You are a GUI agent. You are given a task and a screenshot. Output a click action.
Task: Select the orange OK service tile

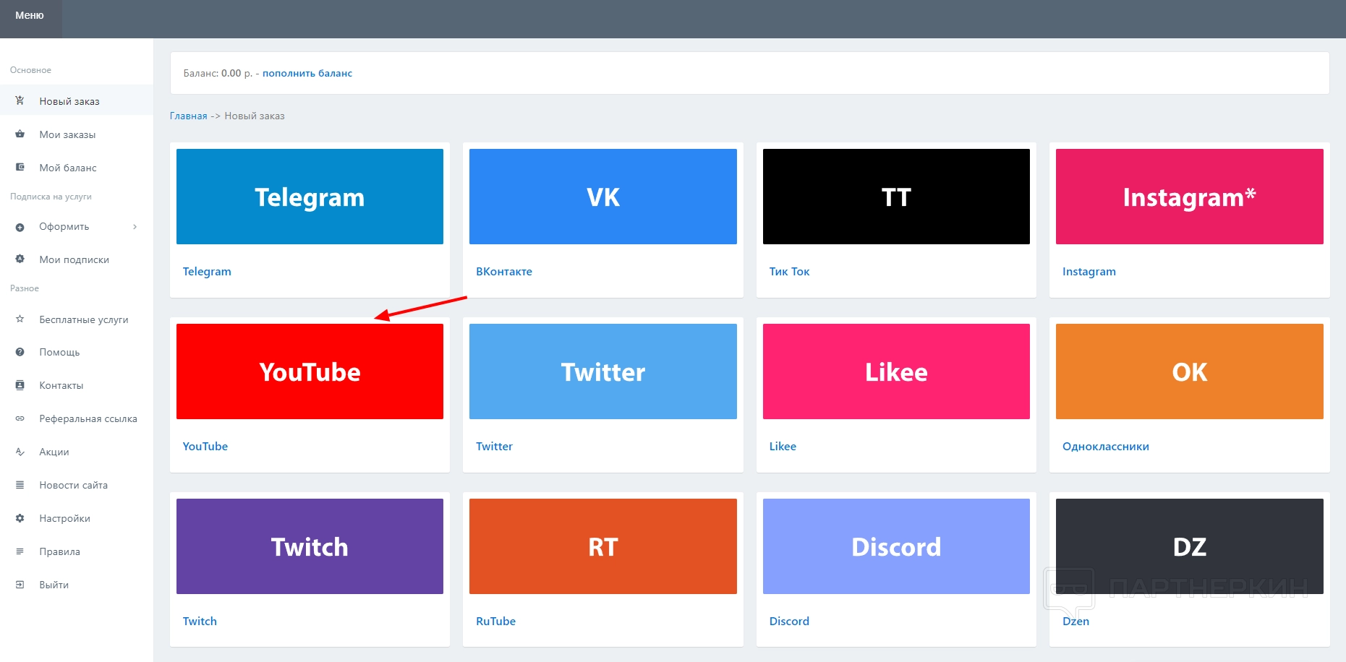pyautogui.click(x=1190, y=371)
